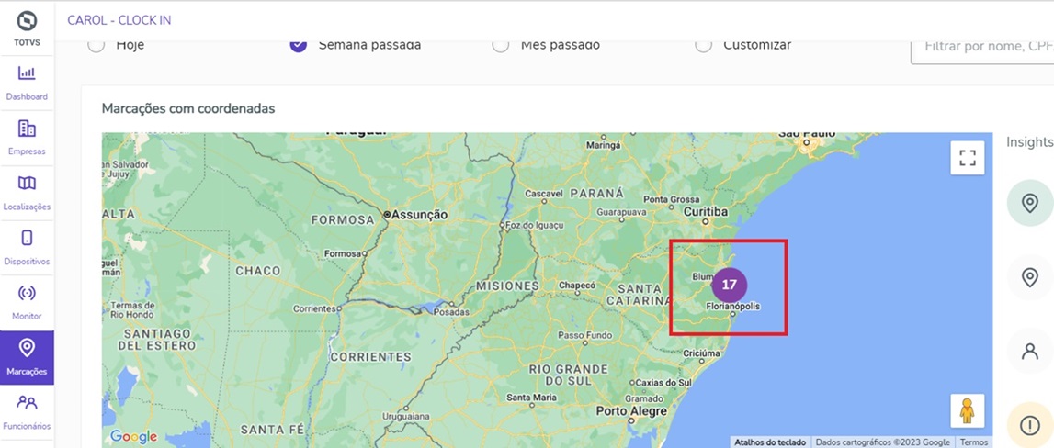
Task: Click the purple 17 cluster marker
Action: [x=730, y=285]
